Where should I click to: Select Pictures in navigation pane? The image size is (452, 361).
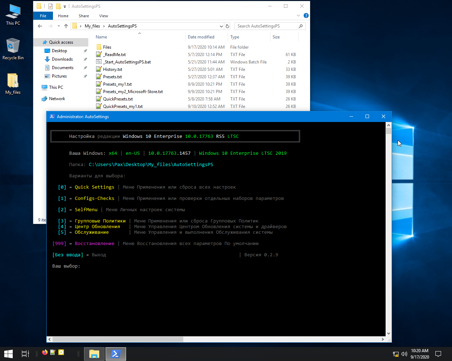click(x=59, y=76)
